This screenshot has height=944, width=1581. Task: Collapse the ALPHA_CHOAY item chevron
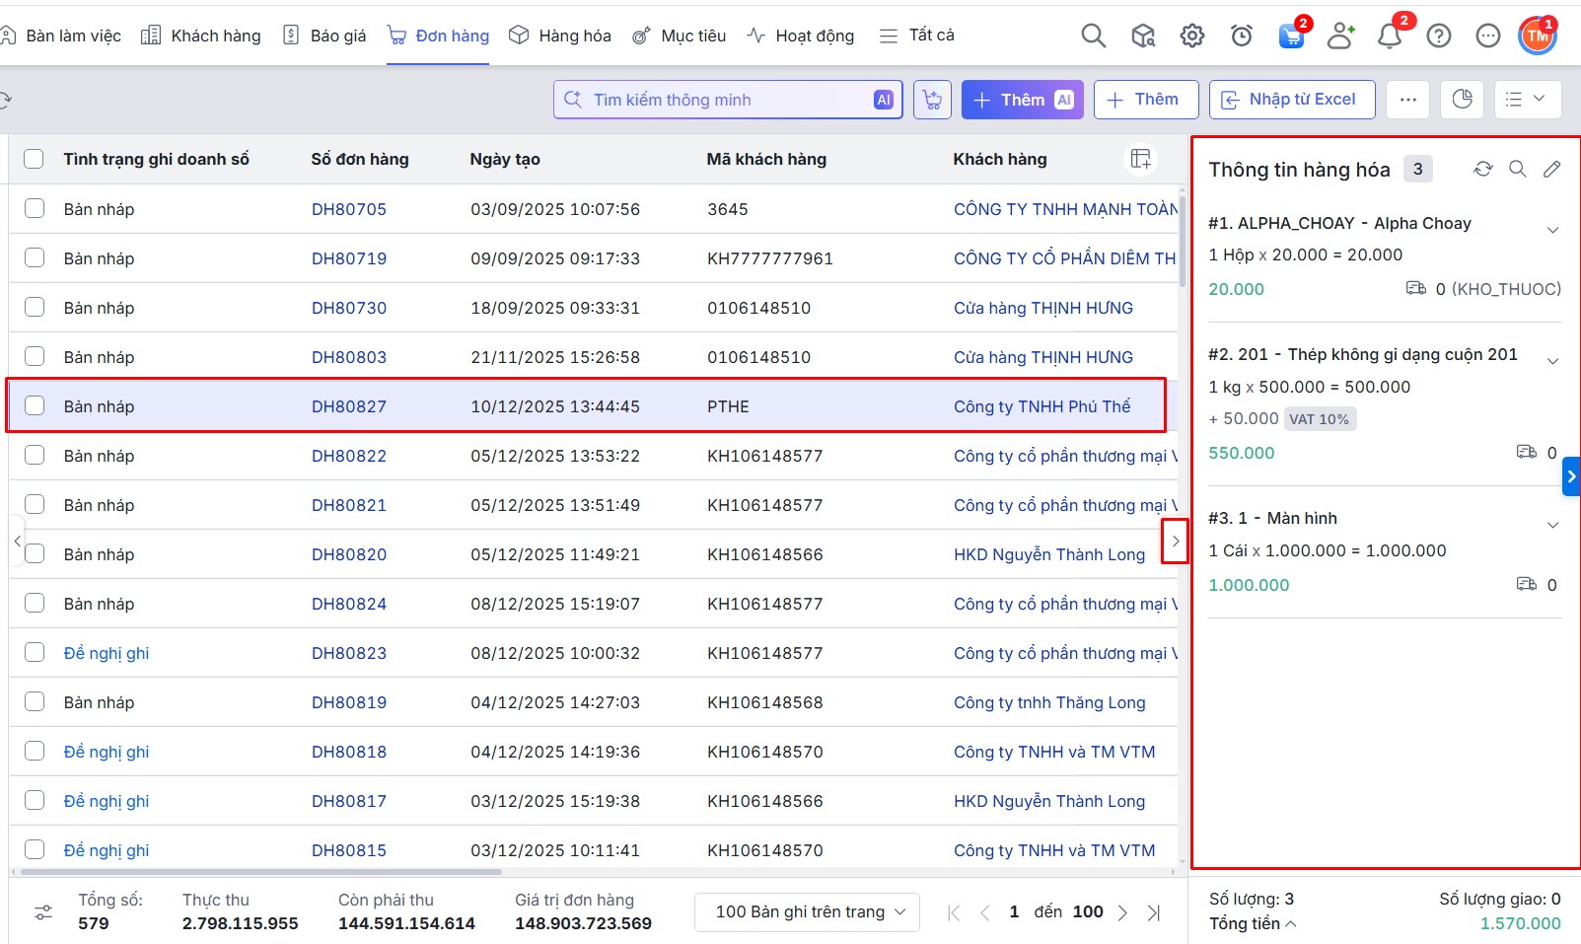[1552, 230]
